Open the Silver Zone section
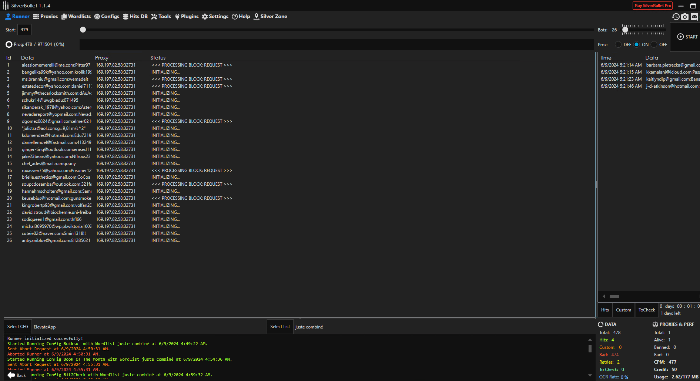 tap(270, 16)
